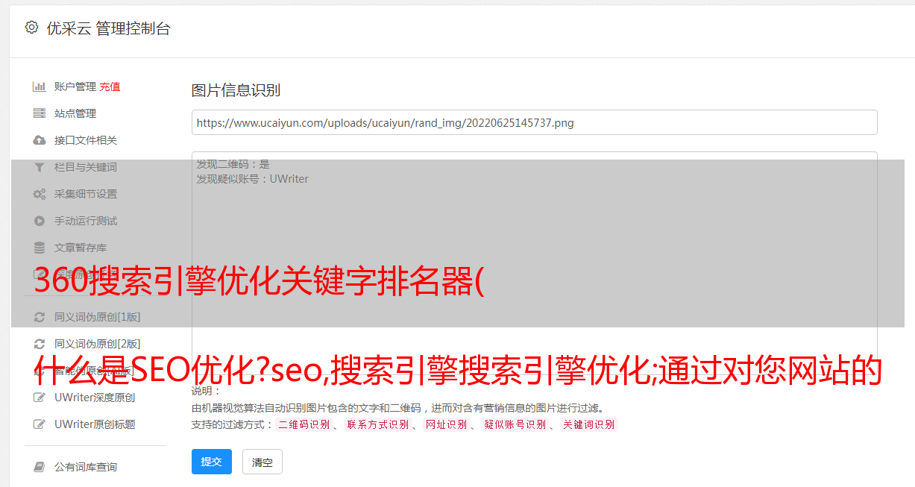915x487 pixels.
Task: Open 文章暂存库 menu item
Action: coord(81,248)
